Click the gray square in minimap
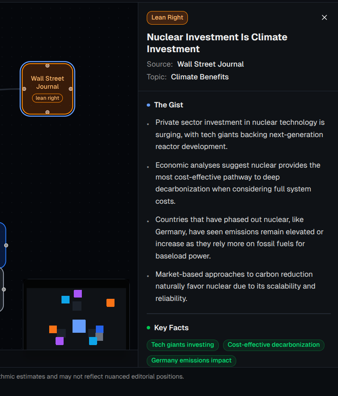 (x=100, y=337)
